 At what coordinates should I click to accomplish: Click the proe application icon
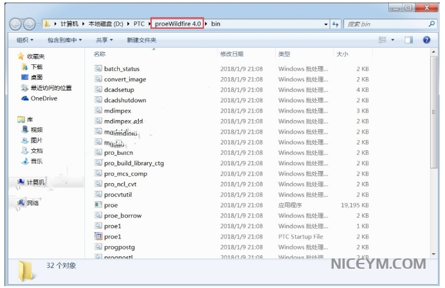(98, 205)
